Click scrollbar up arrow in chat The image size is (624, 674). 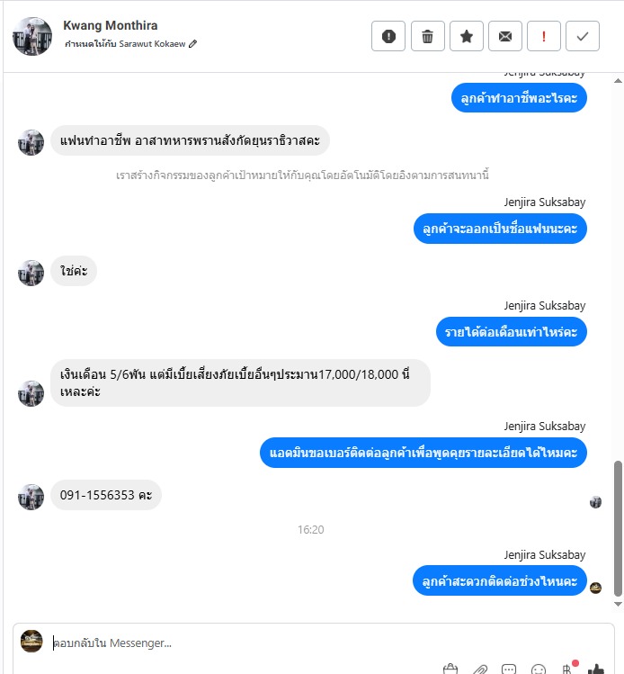pyautogui.click(x=618, y=80)
